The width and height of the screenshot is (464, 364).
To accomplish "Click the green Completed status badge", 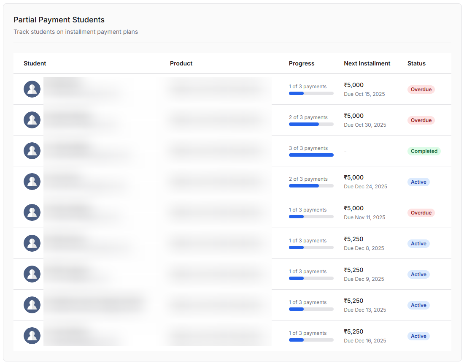I will pos(424,151).
